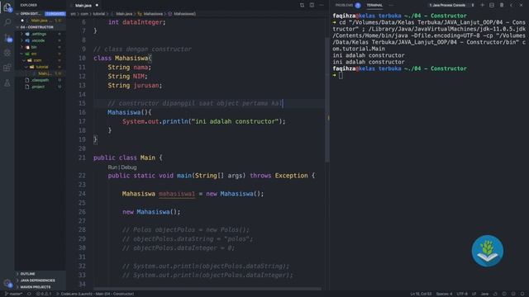The width and height of the screenshot is (529, 297).
Task: Click the editor vertical scrollbar
Action: pos(327,99)
